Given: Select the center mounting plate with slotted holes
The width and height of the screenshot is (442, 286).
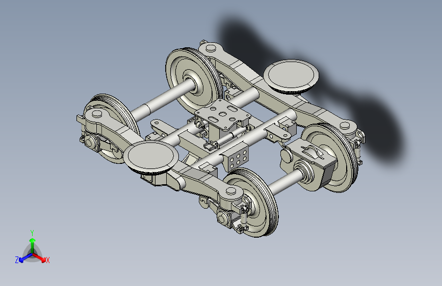Looking at the screenshot, I should [x=223, y=113].
